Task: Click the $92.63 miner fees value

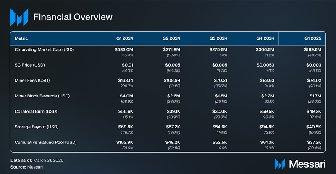Action: [267, 80]
